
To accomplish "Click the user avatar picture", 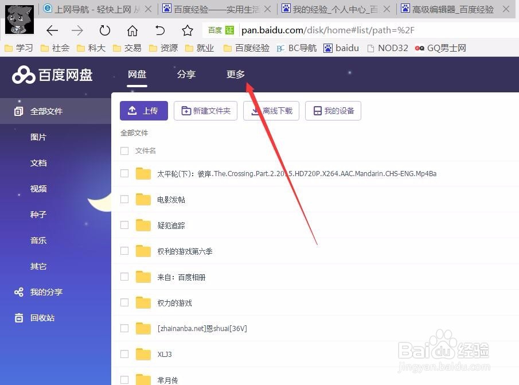I will point(19,20).
